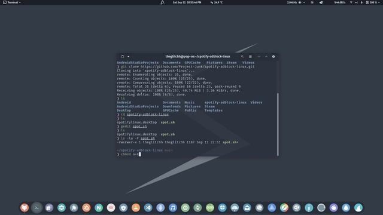Click the Wi-Fi indicator in top bar
Viewport: 383px width, 215px height.
351,2
